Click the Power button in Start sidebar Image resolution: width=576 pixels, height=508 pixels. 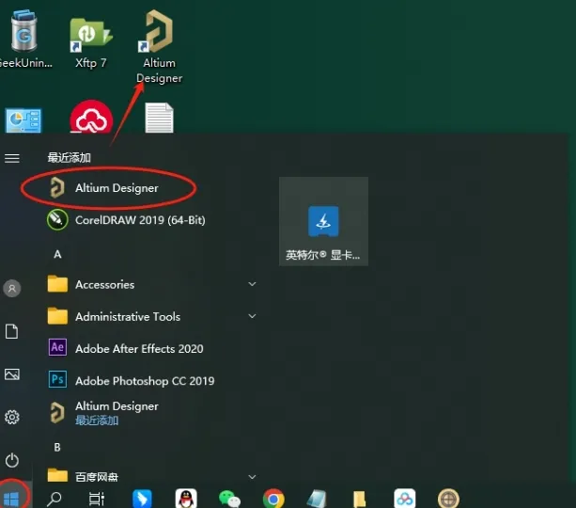click(12, 460)
